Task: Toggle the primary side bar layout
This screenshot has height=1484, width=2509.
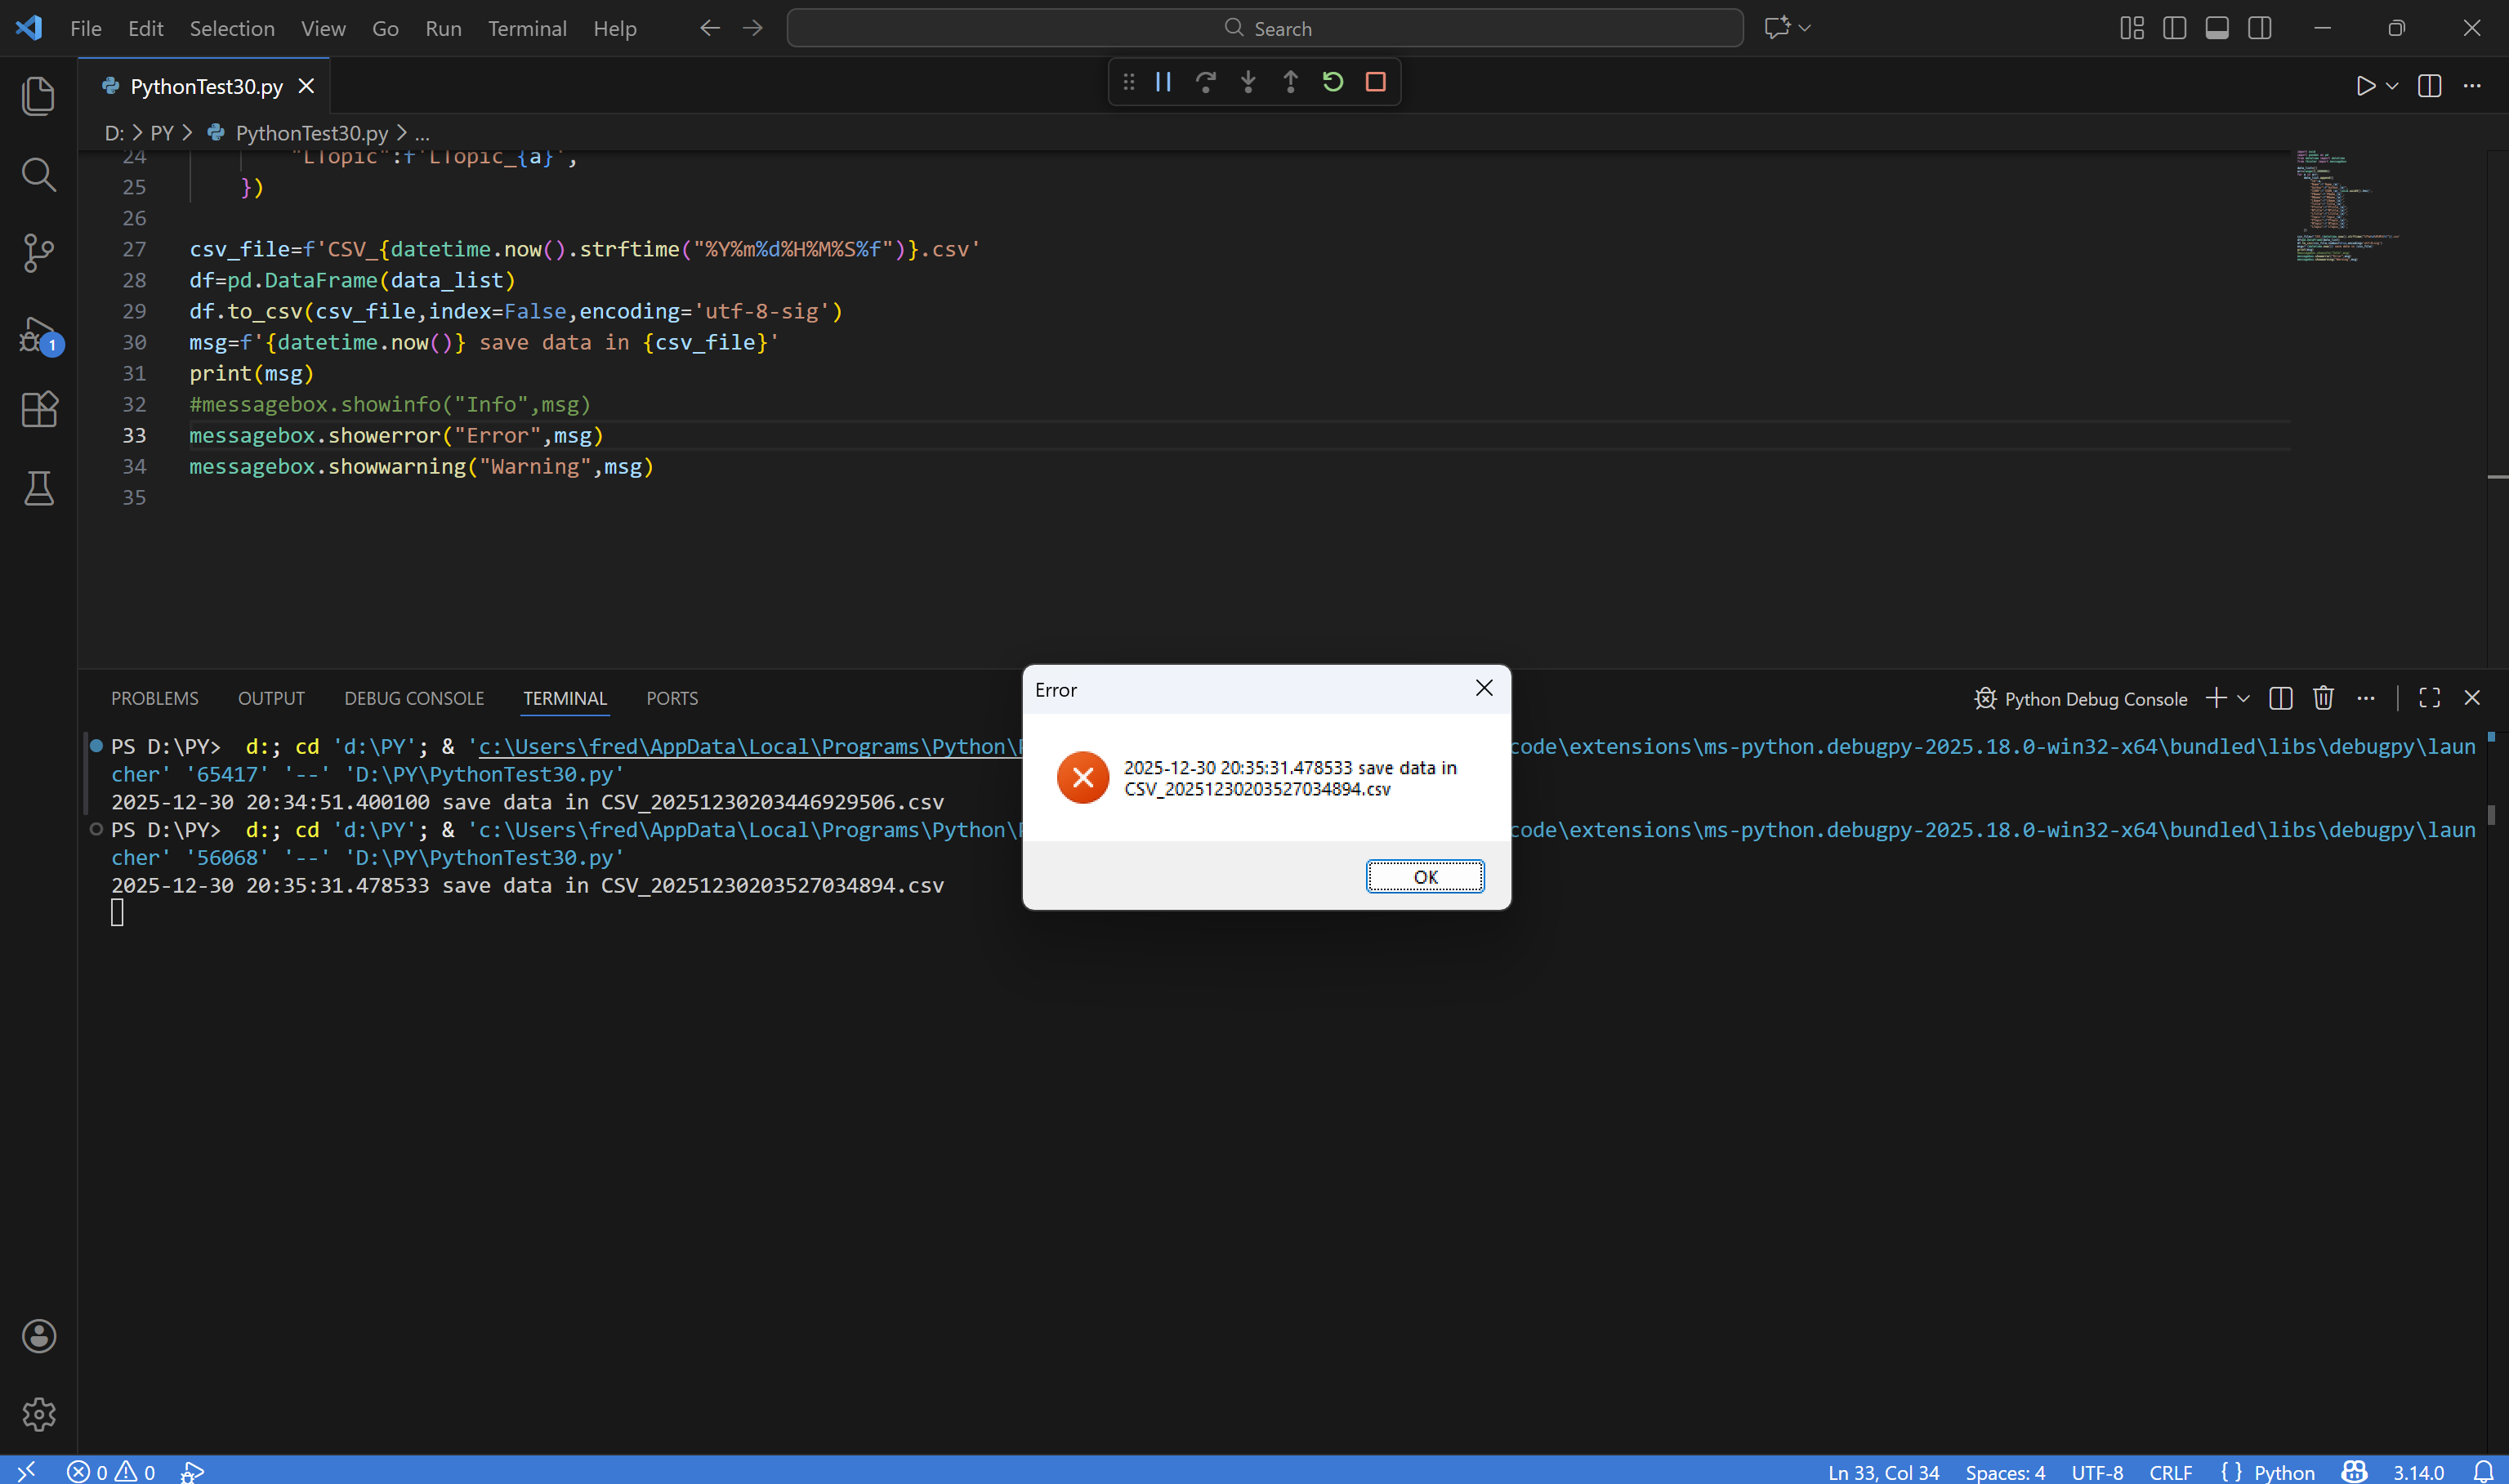Action: tap(2174, 28)
